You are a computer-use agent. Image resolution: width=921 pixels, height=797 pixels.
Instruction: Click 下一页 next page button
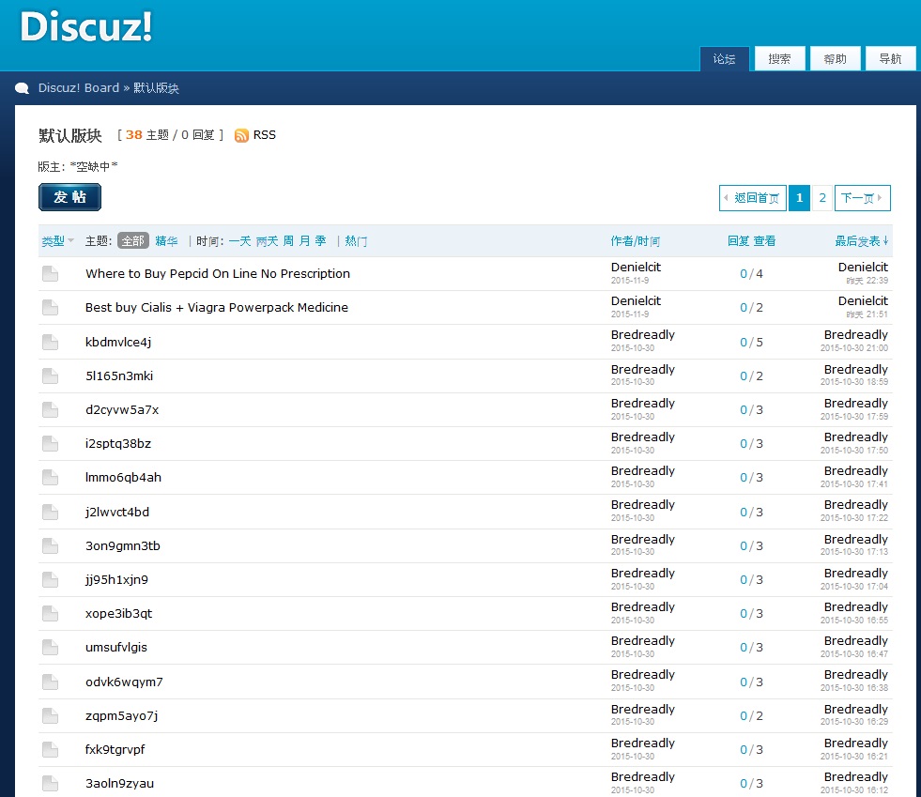tap(862, 198)
